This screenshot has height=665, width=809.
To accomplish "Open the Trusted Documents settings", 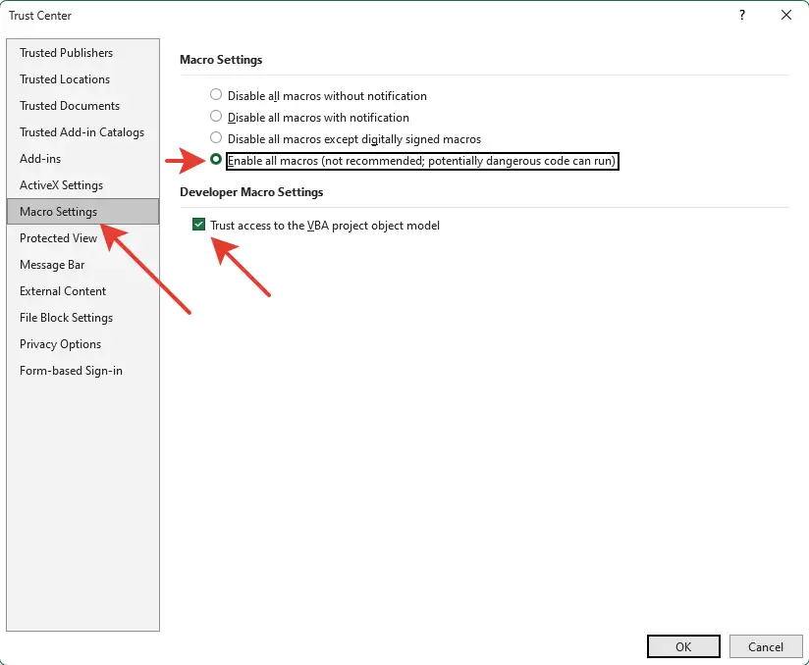I will pos(69,105).
